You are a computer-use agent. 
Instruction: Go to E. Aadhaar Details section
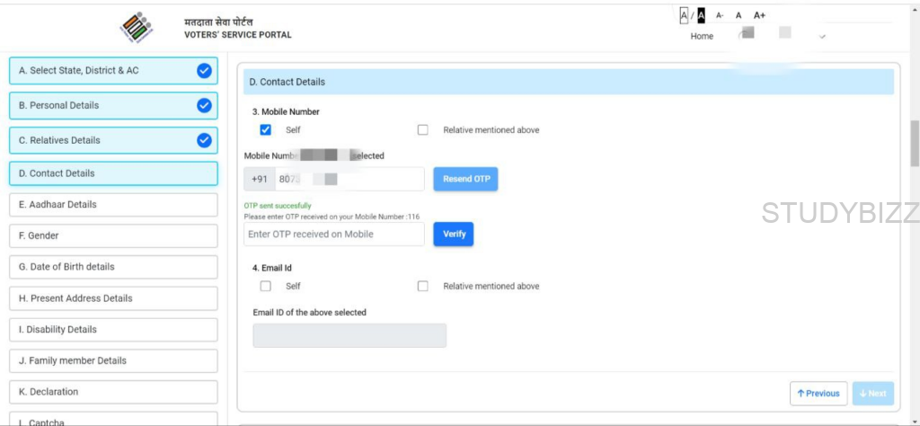113,205
